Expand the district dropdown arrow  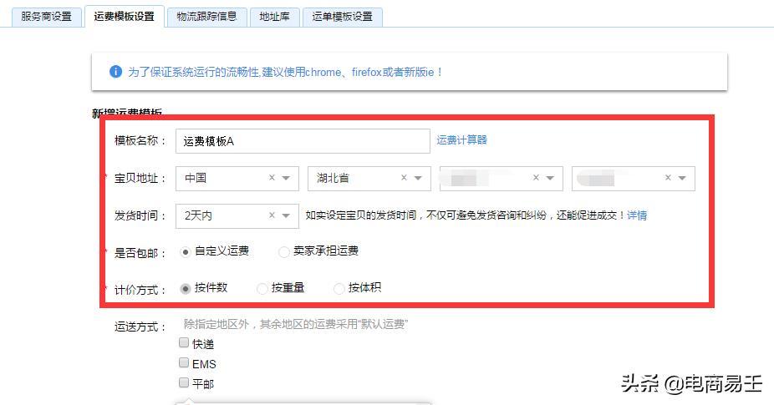click(682, 178)
